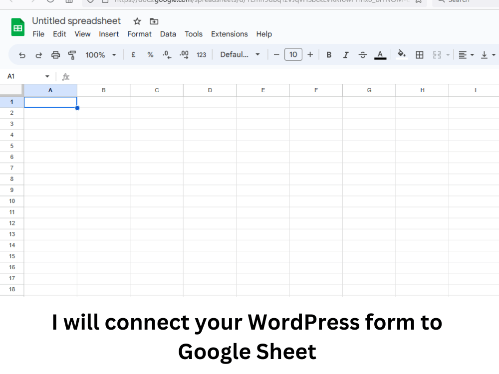Click the vertical align icon
Image resolution: width=499 pixels, height=374 pixels.
tap(485, 55)
